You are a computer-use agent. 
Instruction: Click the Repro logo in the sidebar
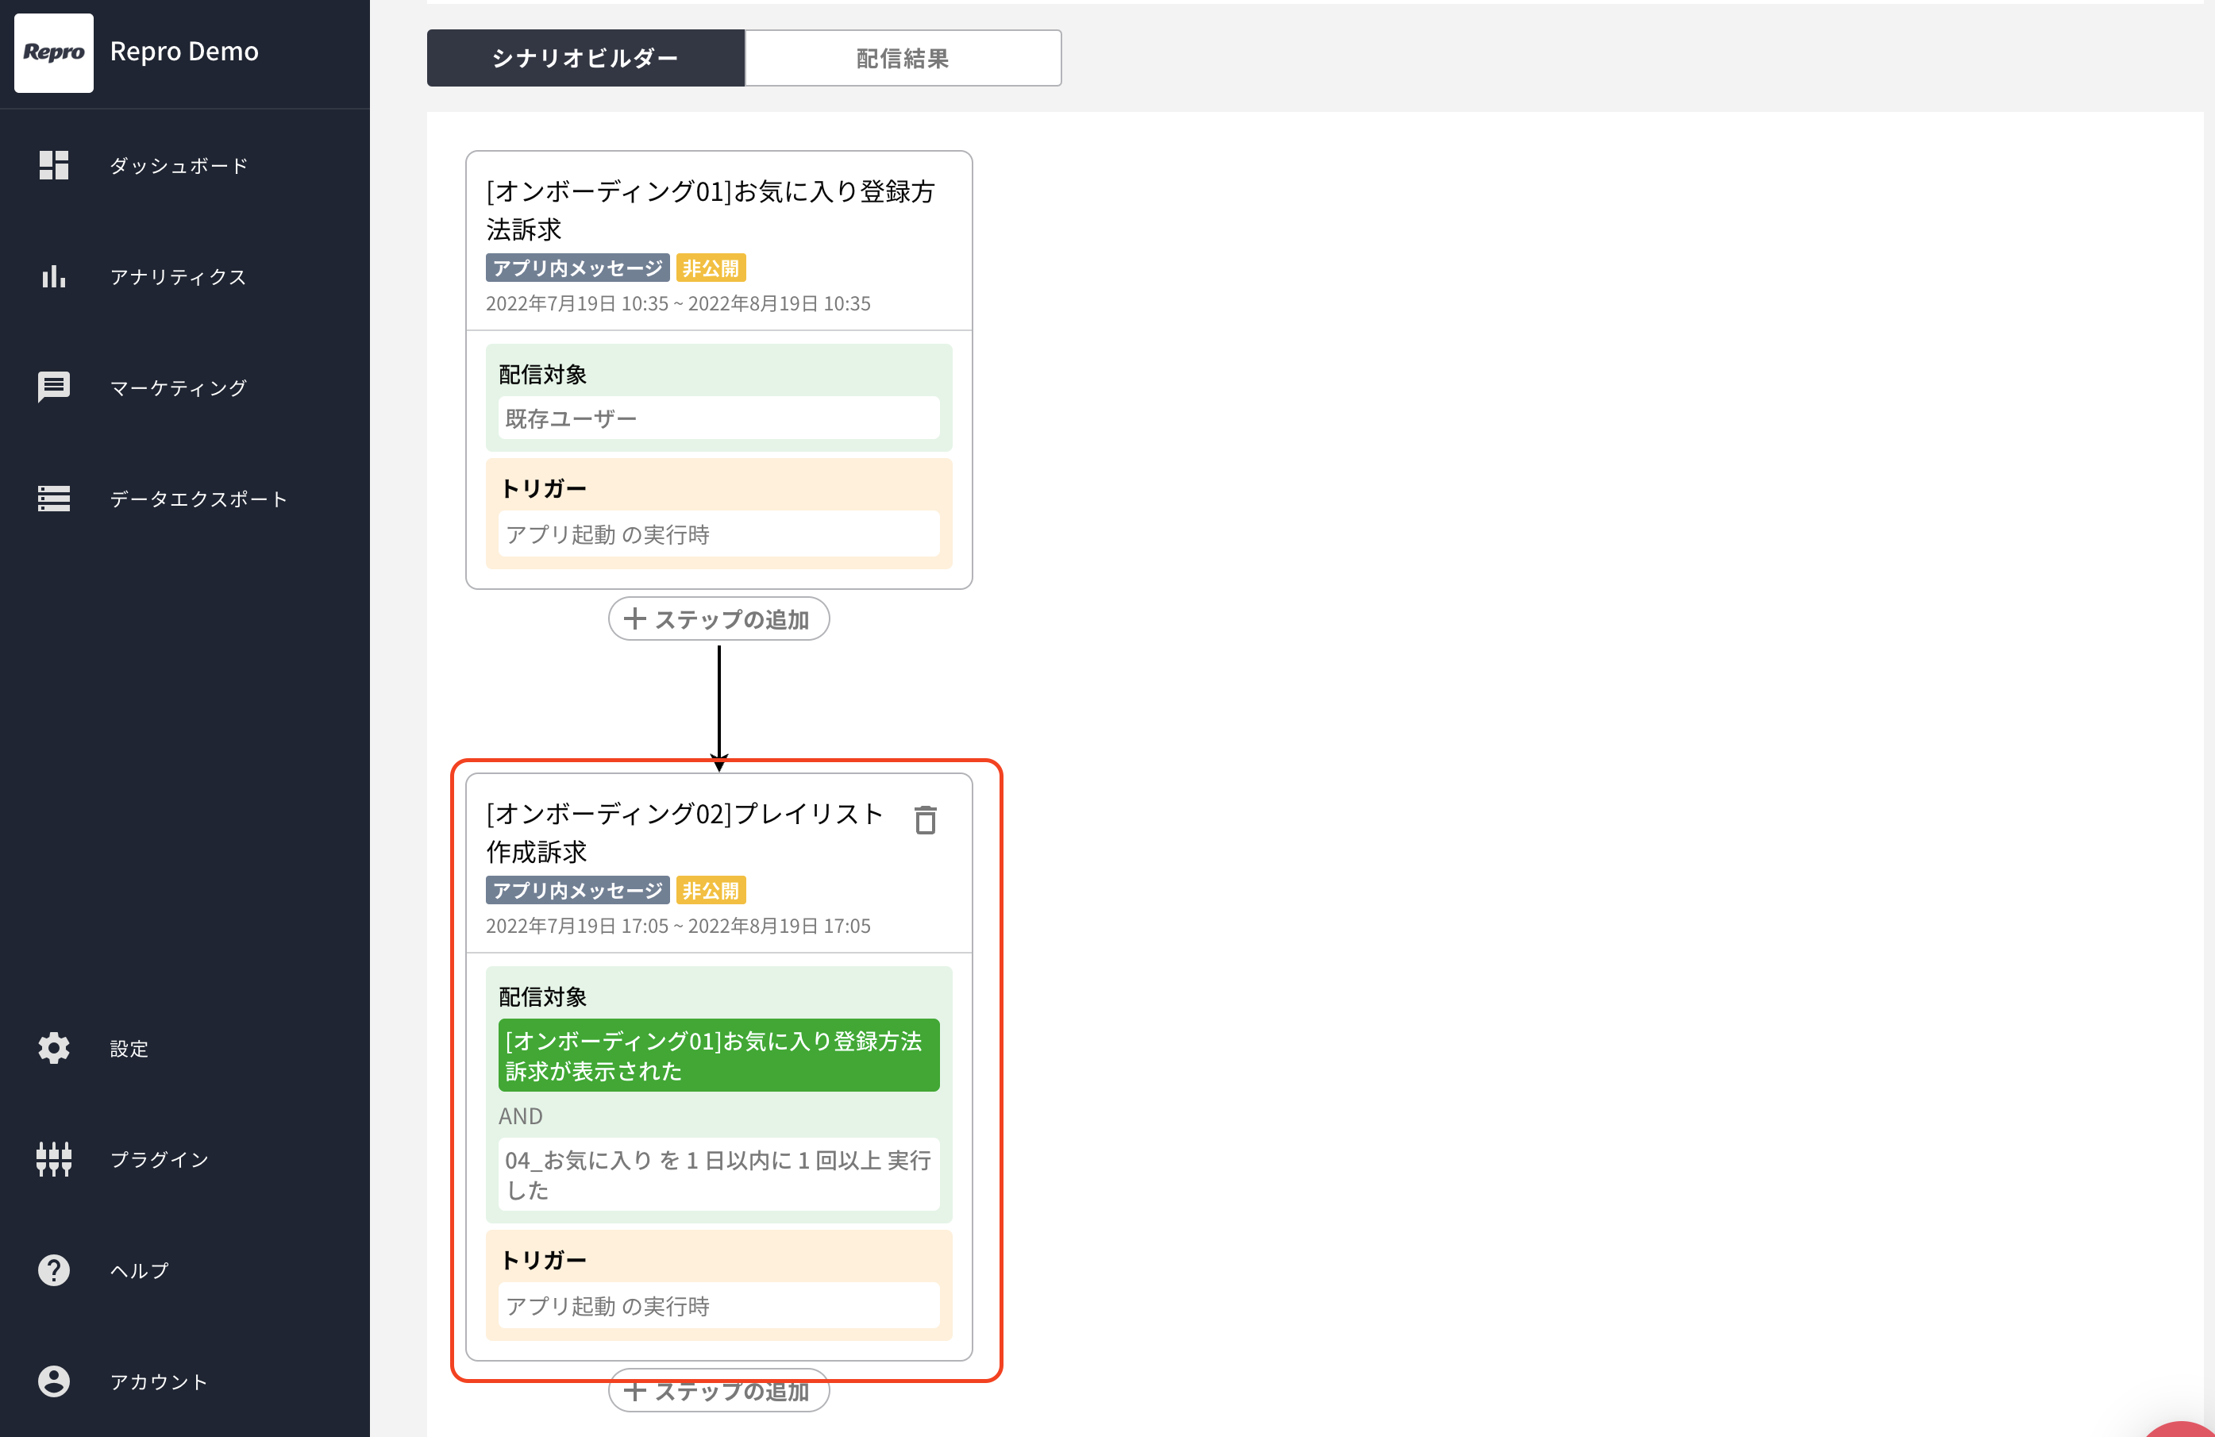54,52
